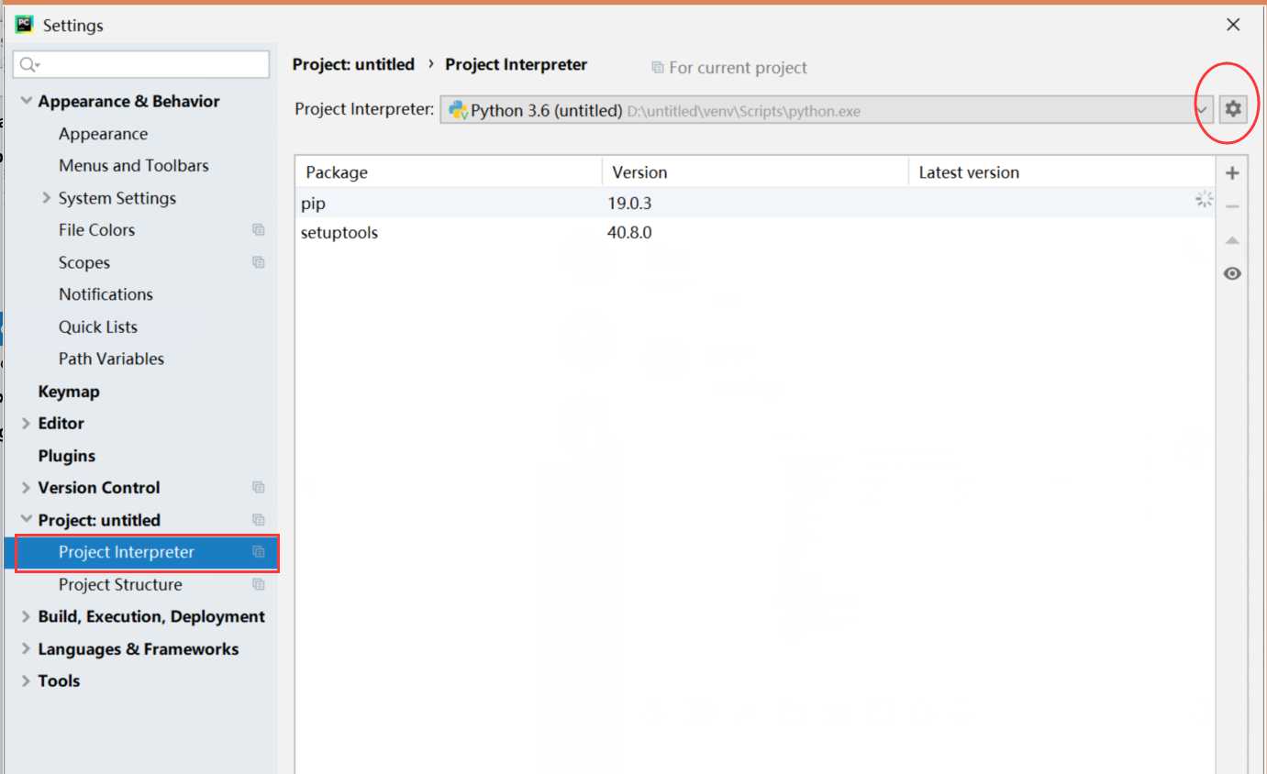
Task: Select the setuptools package row
Action: (x=755, y=233)
